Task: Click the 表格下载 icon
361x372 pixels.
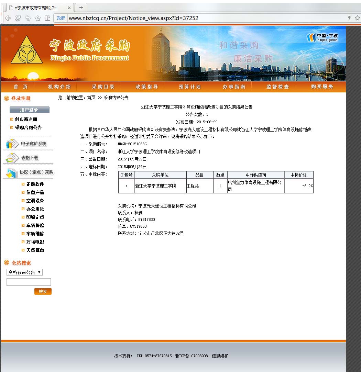Action: [12, 158]
